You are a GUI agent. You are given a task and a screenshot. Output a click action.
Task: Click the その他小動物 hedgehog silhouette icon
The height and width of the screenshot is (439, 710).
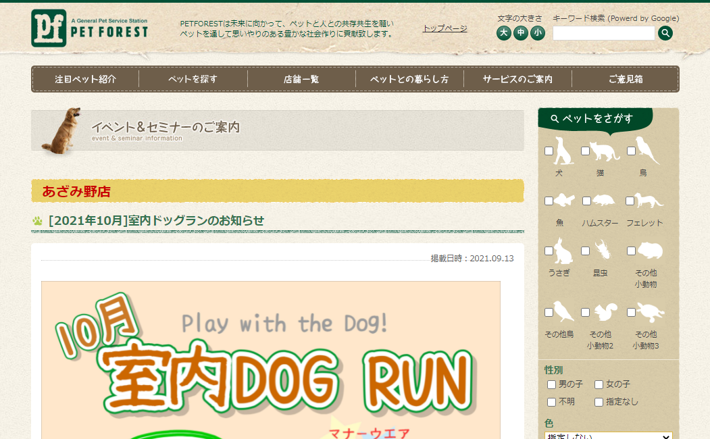point(650,251)
